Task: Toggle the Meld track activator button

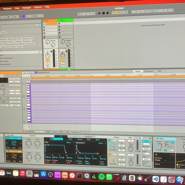Action: coord(48,60)
